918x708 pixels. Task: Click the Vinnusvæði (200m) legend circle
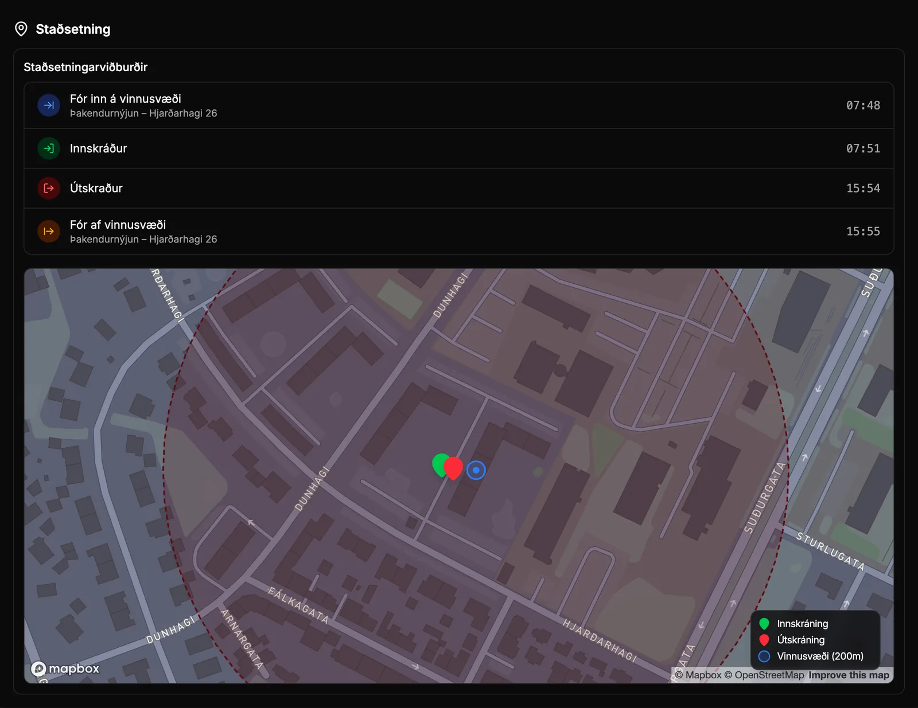(x=764, y=656)
